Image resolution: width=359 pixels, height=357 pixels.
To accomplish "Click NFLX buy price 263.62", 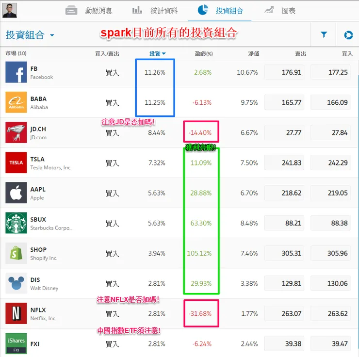I will pos(330,313).
